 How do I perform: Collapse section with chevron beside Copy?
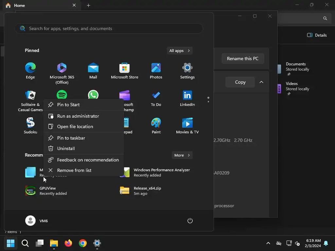[261, 82]
